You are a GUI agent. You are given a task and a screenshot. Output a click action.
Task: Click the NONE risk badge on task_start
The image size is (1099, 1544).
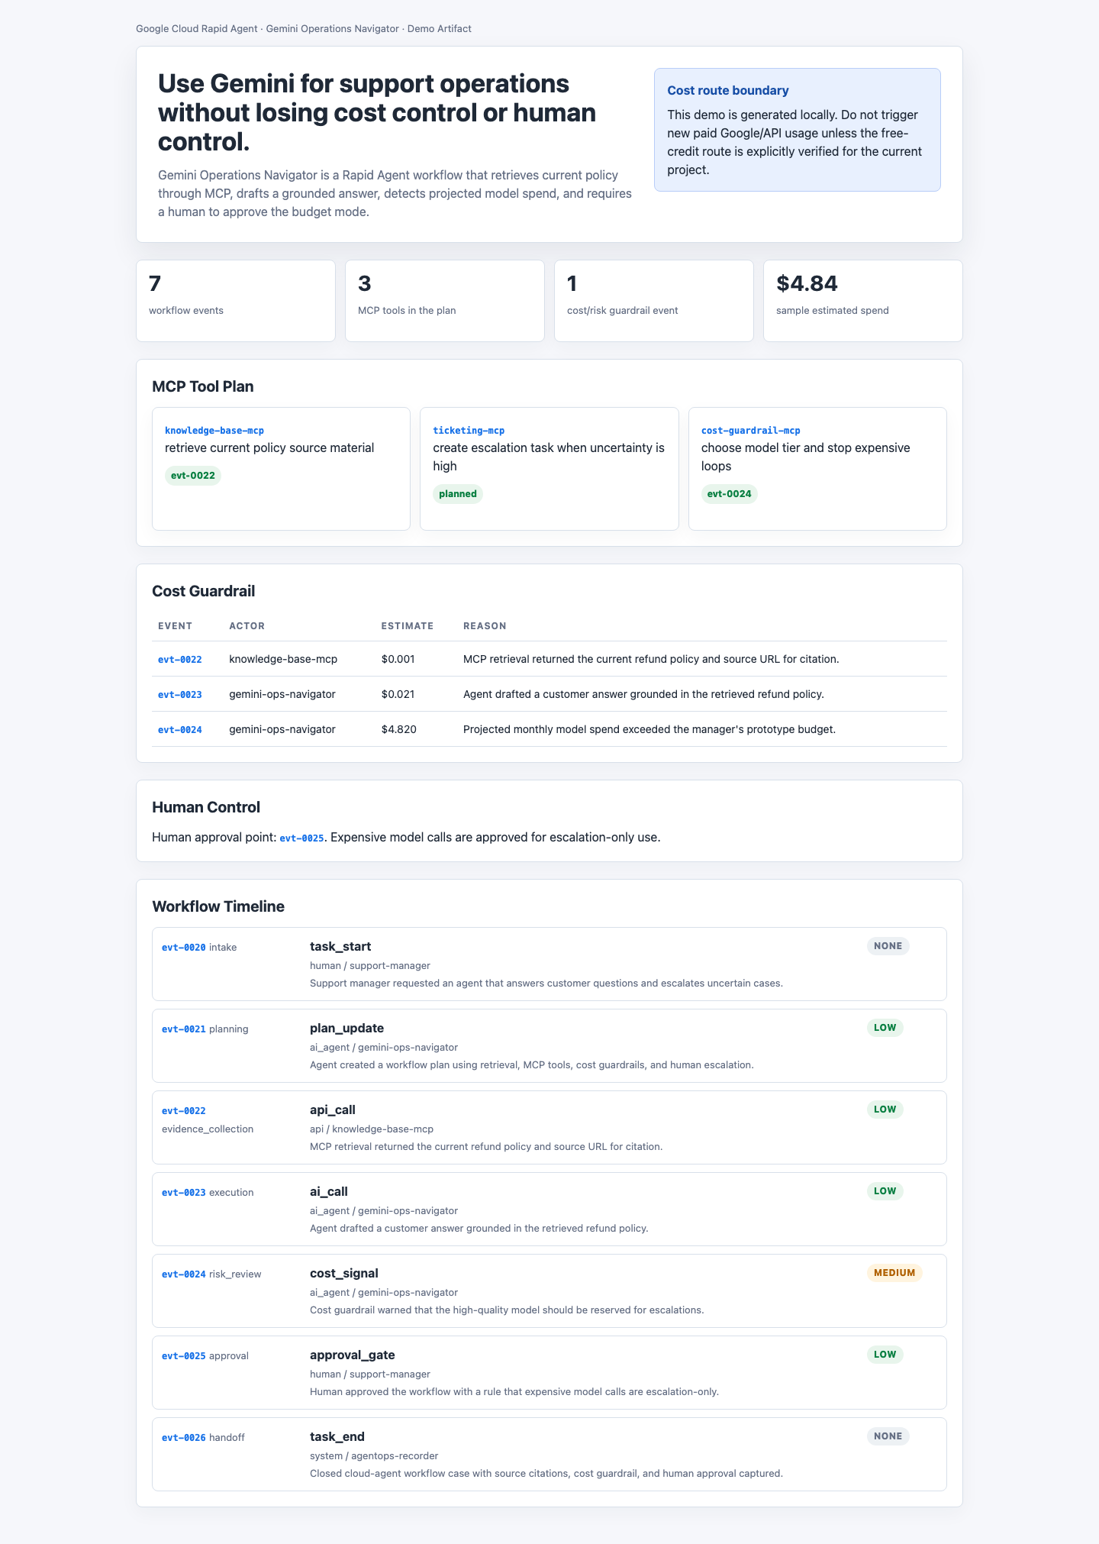pos(888,946)
